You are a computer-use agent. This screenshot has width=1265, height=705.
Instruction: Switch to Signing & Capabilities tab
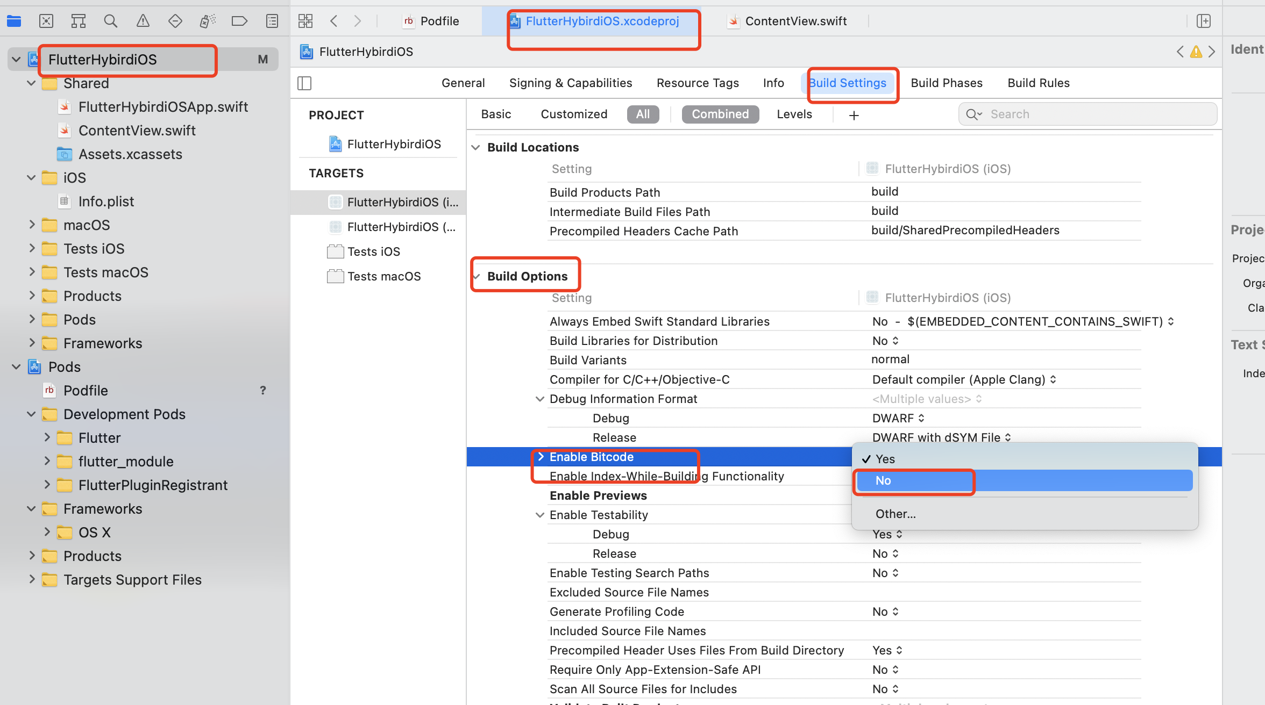point(571,83)
